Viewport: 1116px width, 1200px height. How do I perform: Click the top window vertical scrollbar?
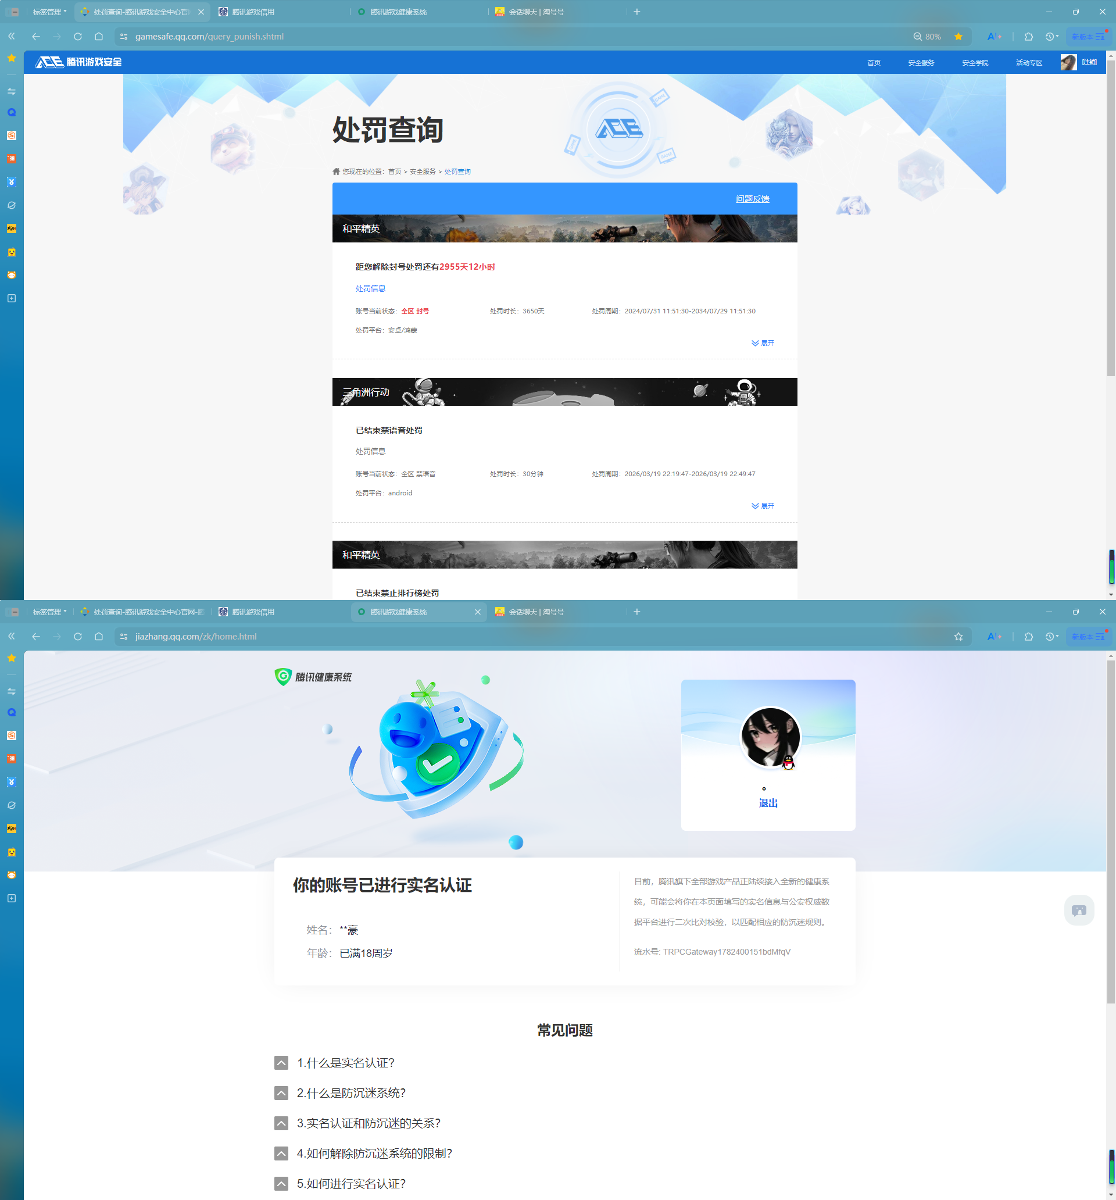click(x=1111, y=217)
